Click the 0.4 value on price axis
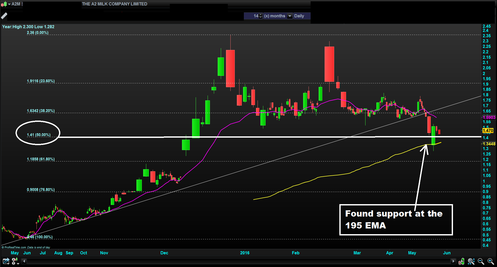 pyautogui.click(x=486, y=245)
